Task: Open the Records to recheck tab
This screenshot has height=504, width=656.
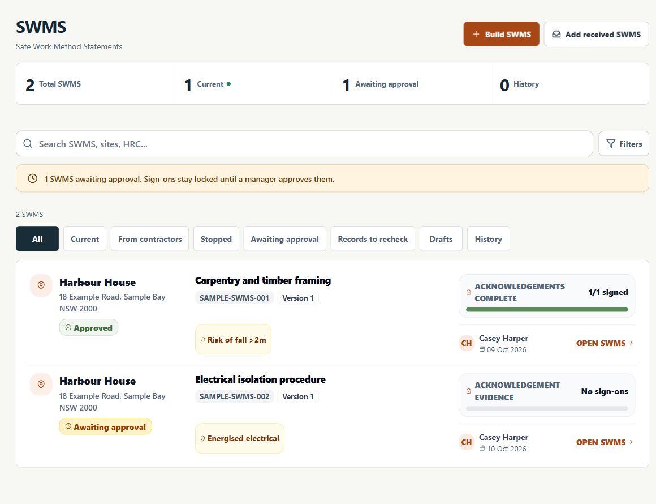Action: (373, 239)
